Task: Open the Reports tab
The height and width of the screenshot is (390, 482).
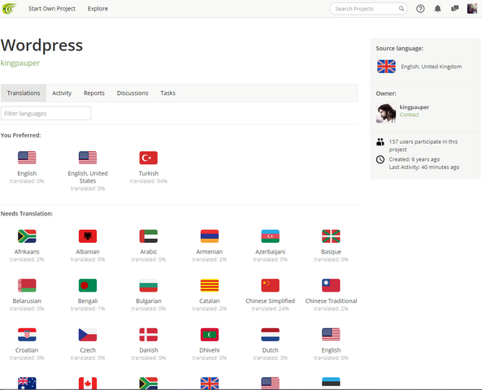Action: [94, 93]
